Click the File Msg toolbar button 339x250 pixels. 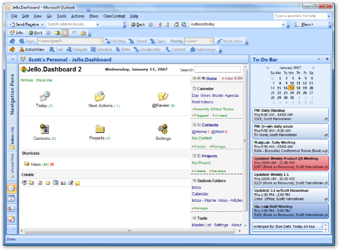coord(115,41)
